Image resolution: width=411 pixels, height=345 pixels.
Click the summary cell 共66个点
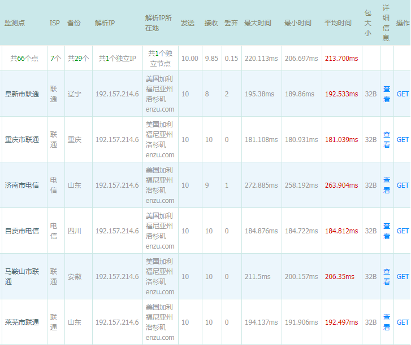click(x=24, y=59)
